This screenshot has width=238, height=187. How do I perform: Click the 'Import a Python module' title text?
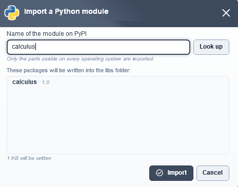[x=66, y=11]
